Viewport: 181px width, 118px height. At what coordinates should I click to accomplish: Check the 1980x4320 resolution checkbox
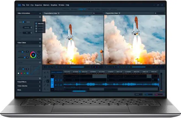tap(36, 23)
